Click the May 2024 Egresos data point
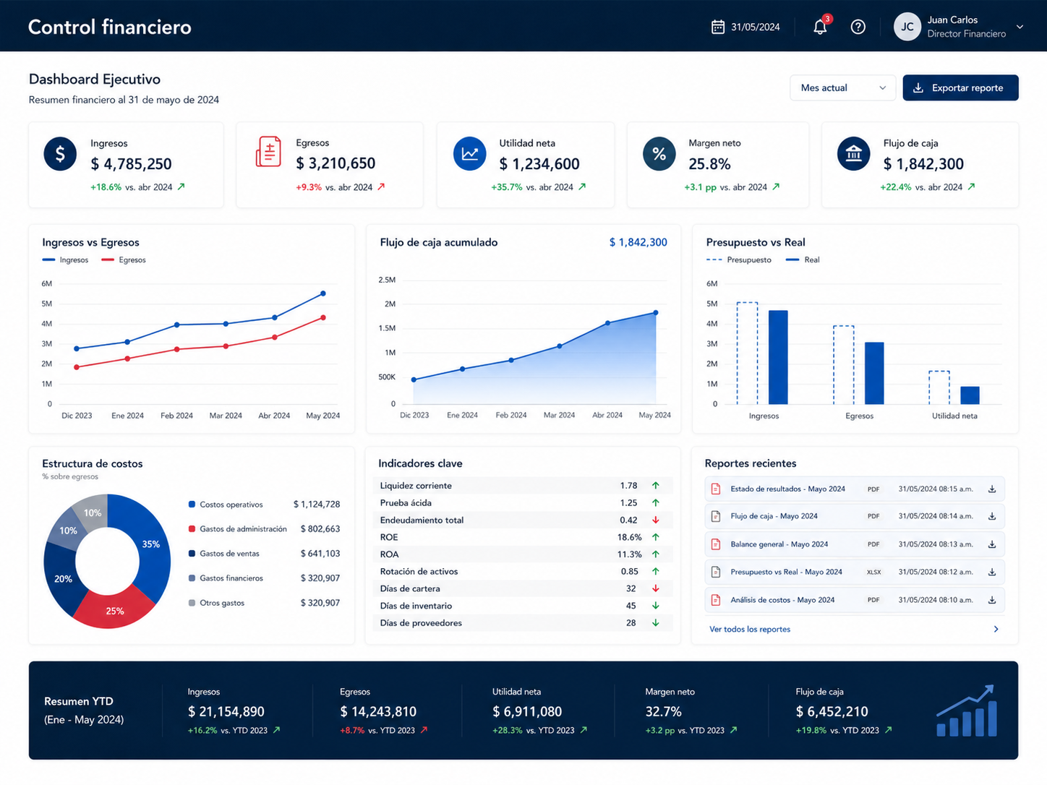The image size is (1047, 785). click(x=323, y=317)
